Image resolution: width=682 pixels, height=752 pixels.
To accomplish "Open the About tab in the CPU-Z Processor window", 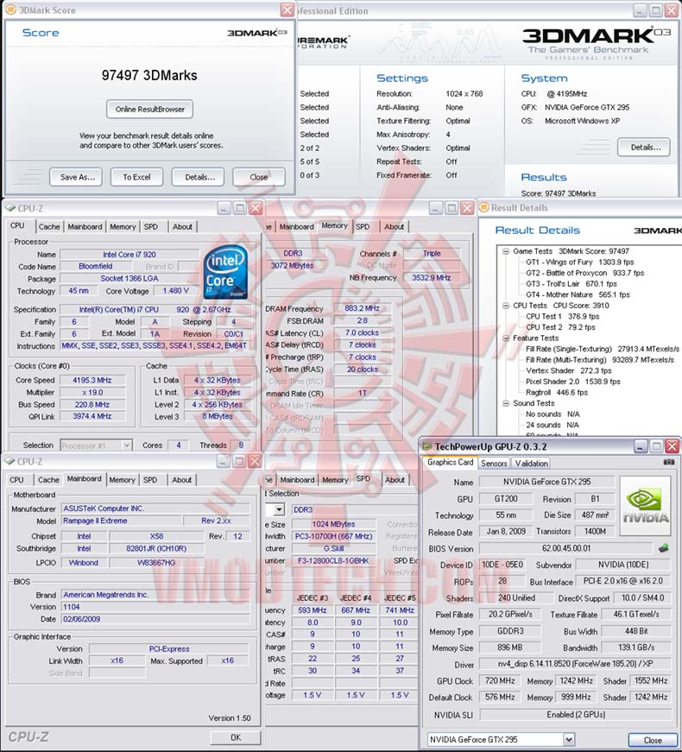I will click(182, 227).
